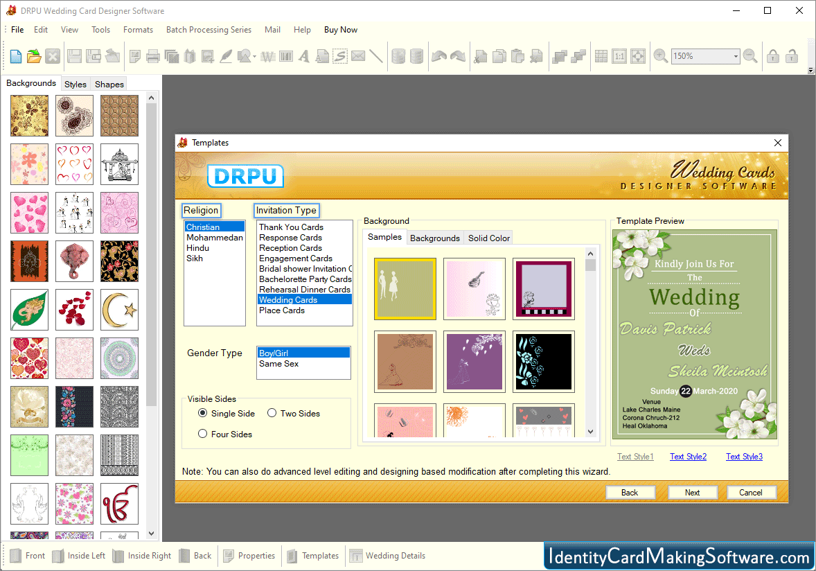The height and width of the screenshot is (571, 816).
Task: Select the Four Sides radio button
Action: point(202,434)
